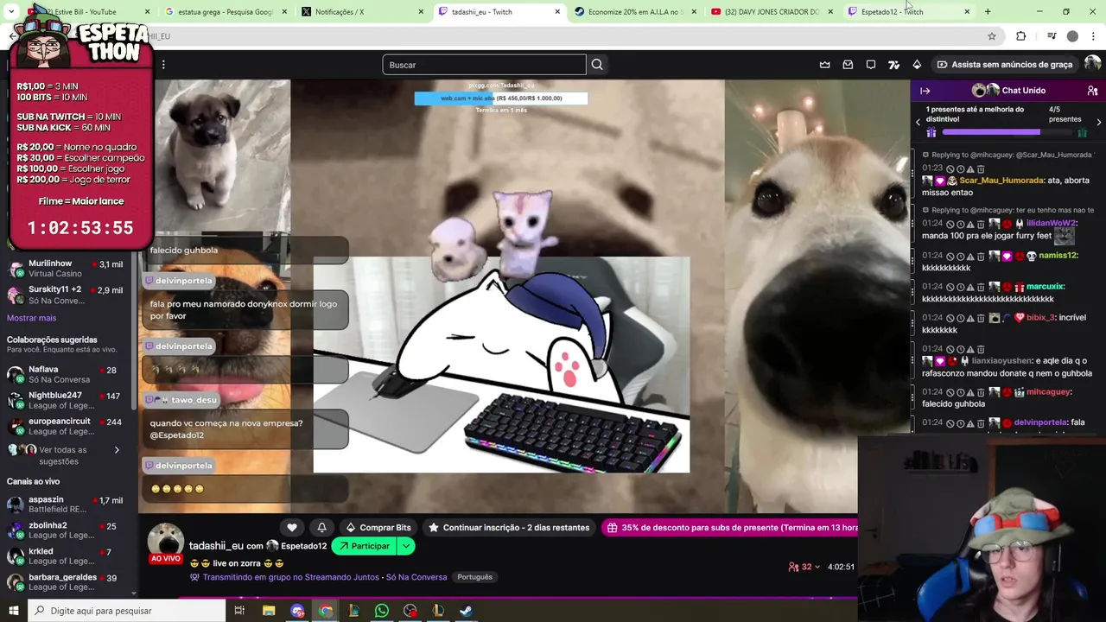Image resolution: width=1106 pixels, height=622 pixels.
Task: Click 'Continuar inscrição - 2 dias restantes'
Action: pos(509,528)
